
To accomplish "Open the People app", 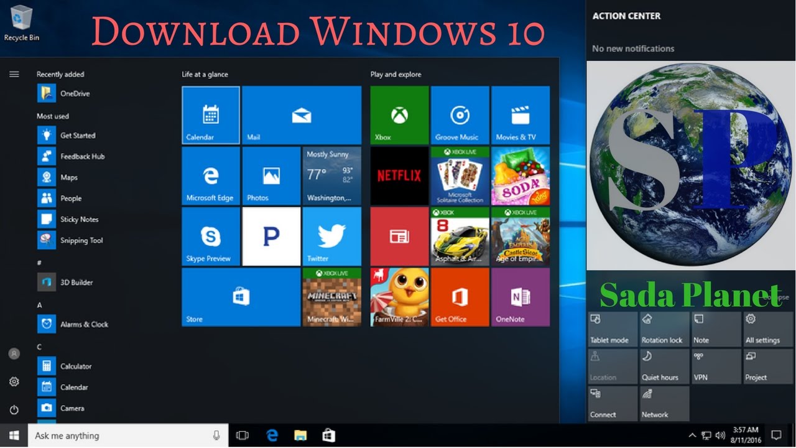I will (60, 198).
